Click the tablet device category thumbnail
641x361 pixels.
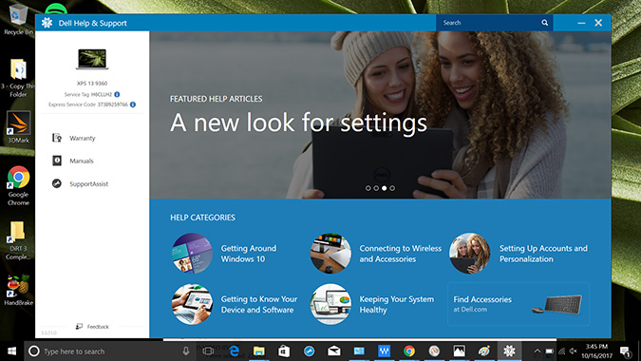[192, 305]
